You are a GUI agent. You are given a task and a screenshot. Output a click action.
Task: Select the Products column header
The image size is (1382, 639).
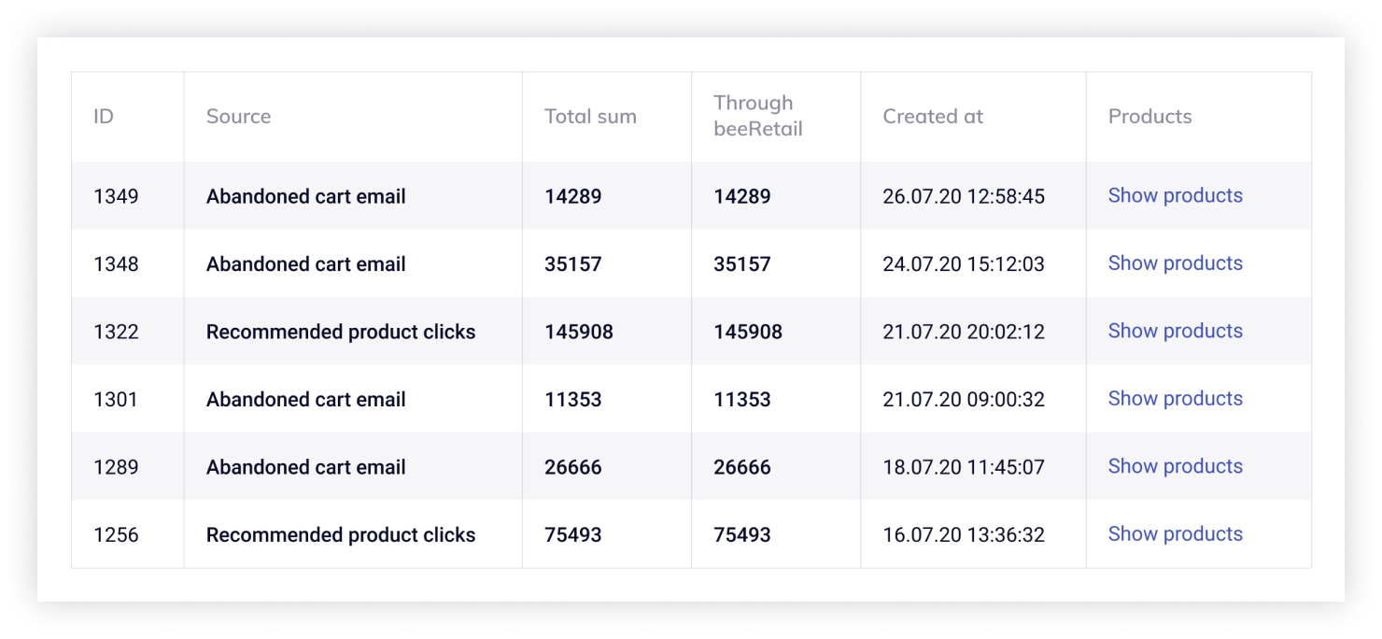1150,117
